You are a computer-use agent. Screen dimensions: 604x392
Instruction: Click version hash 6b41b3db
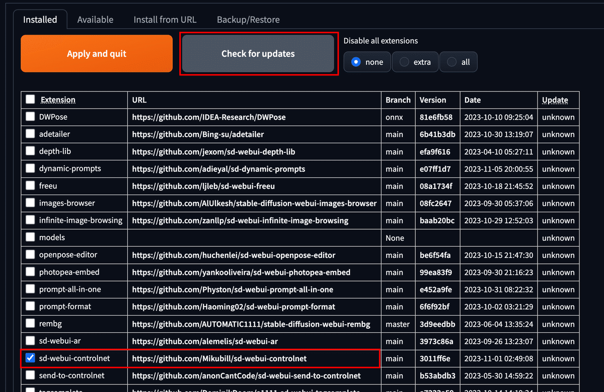pyautogui.click(x=437, y=134)
